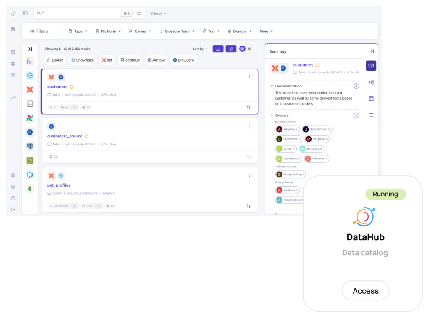
Task: Open the three-dot menu on pet_profiles card
Action: tap(250, 175)
